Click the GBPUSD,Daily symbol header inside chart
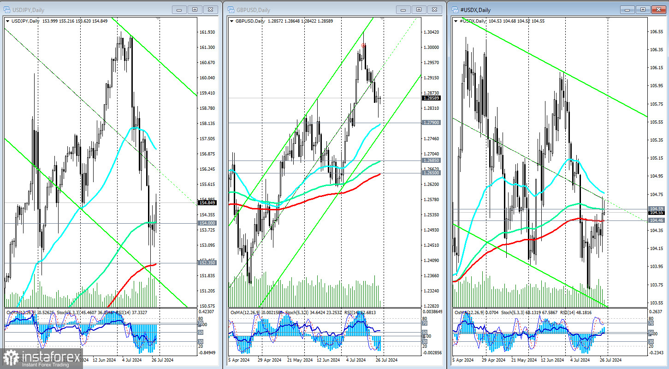669x369 pixels. coord(250,21)
